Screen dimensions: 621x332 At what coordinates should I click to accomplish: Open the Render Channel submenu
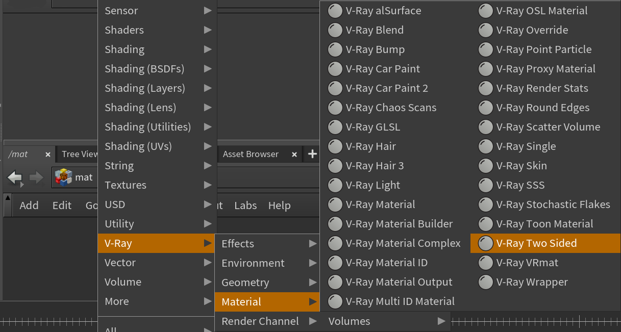coord(267,321)
